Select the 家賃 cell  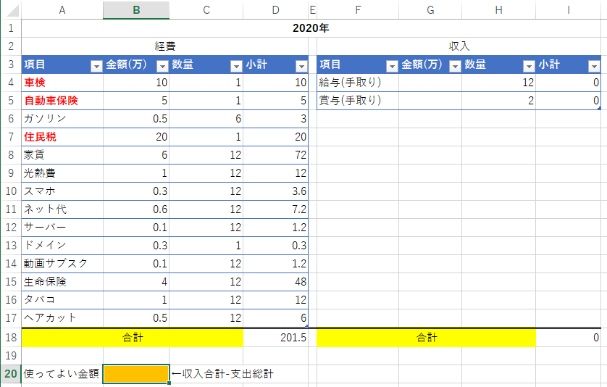(62, 155)
